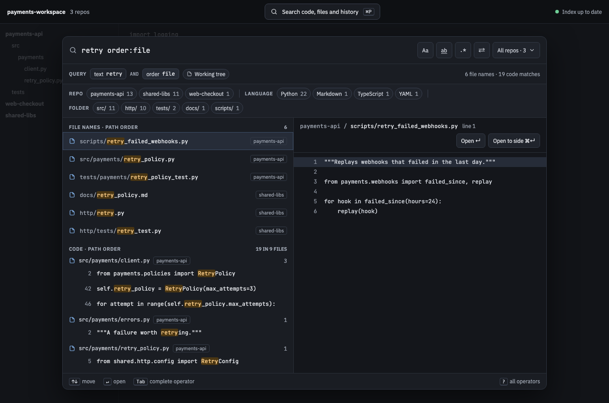The image size is (609, 403).
Task: Click the 'text retry' query token
Action: tap(108, 74)
